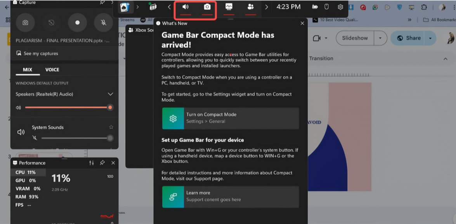Click the Learn more support card
456x224 pixels.
[230, 197]
